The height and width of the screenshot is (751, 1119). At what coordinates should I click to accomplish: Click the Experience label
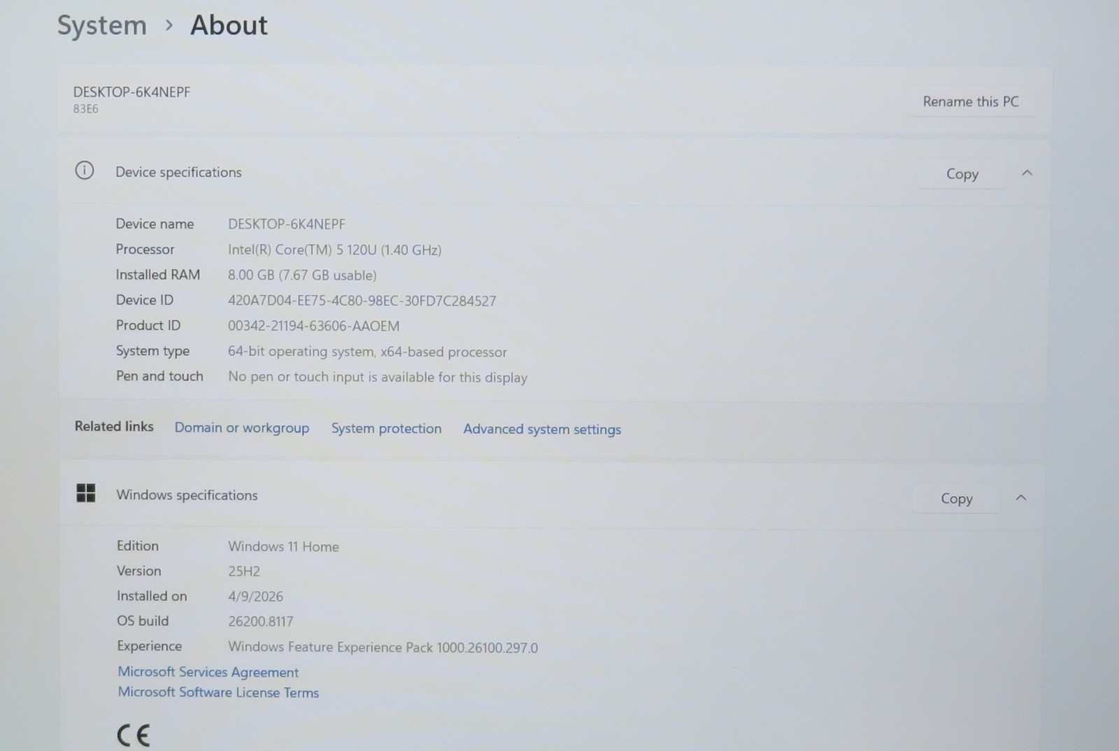coord(149,646)
